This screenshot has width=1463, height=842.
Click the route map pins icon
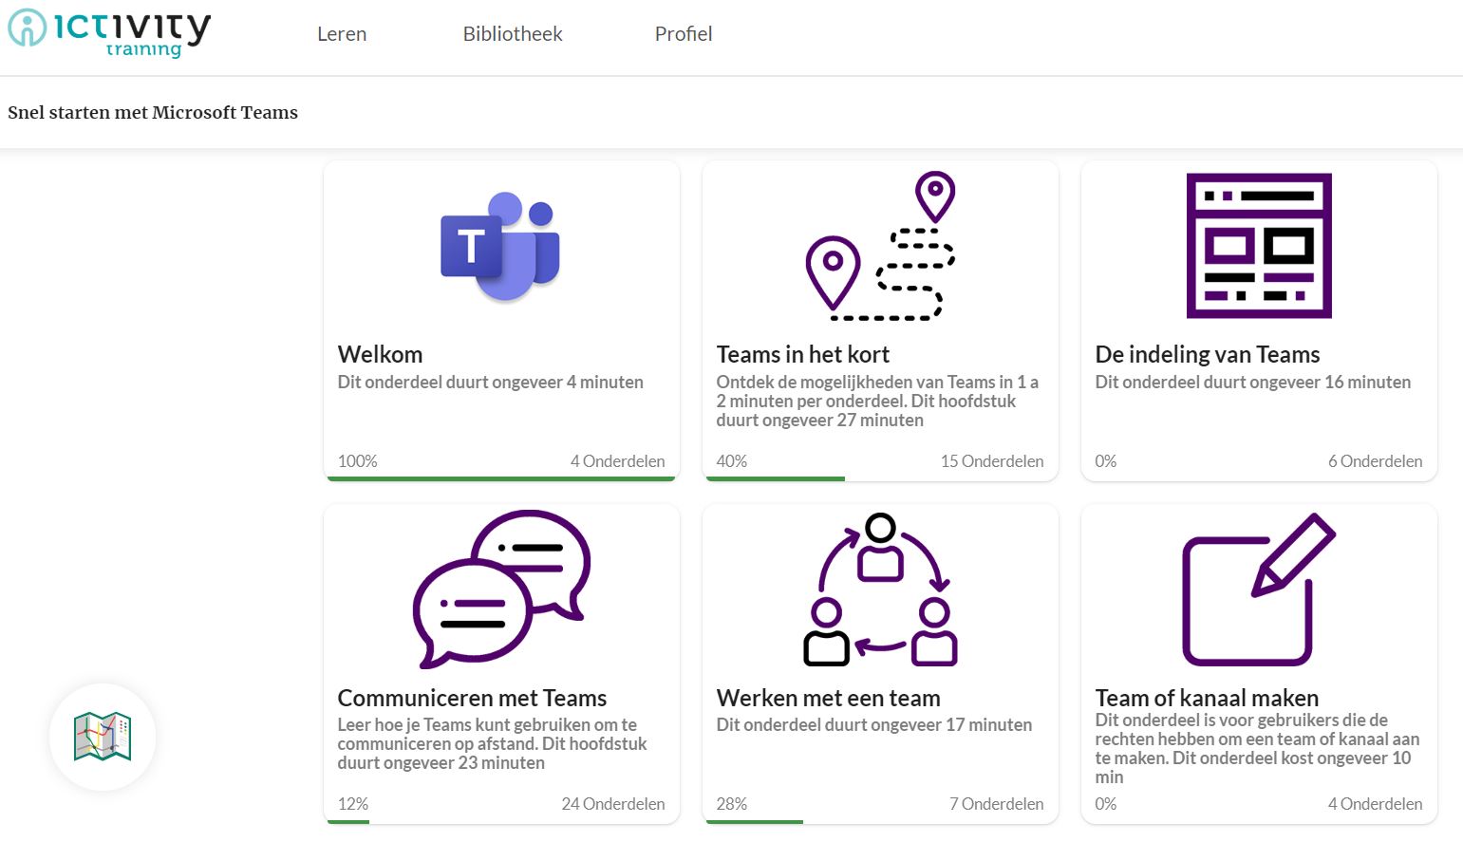pyautogui.click(x=880, y=246)
